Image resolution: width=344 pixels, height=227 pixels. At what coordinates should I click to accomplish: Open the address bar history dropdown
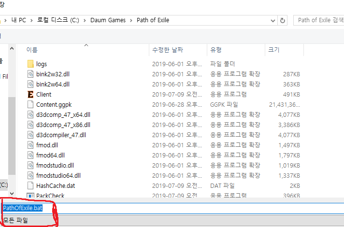point(273,21)
